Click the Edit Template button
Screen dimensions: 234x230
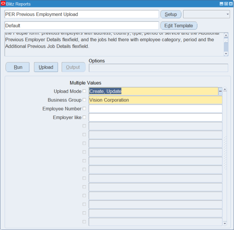[x=179, y=26]
